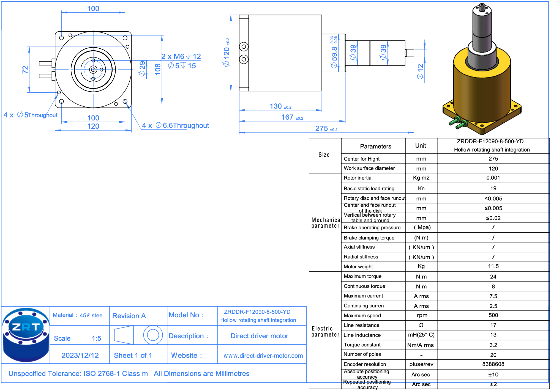Select the 'Center for Hight' row label
Viewport: 551px width, 391px height.
362,159
